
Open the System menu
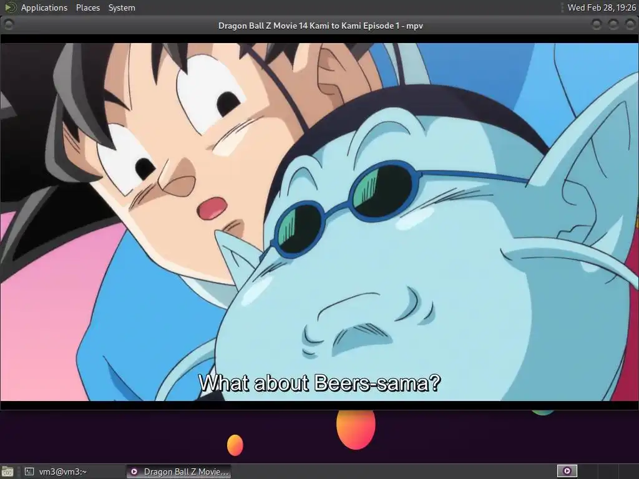coord(122,7)
